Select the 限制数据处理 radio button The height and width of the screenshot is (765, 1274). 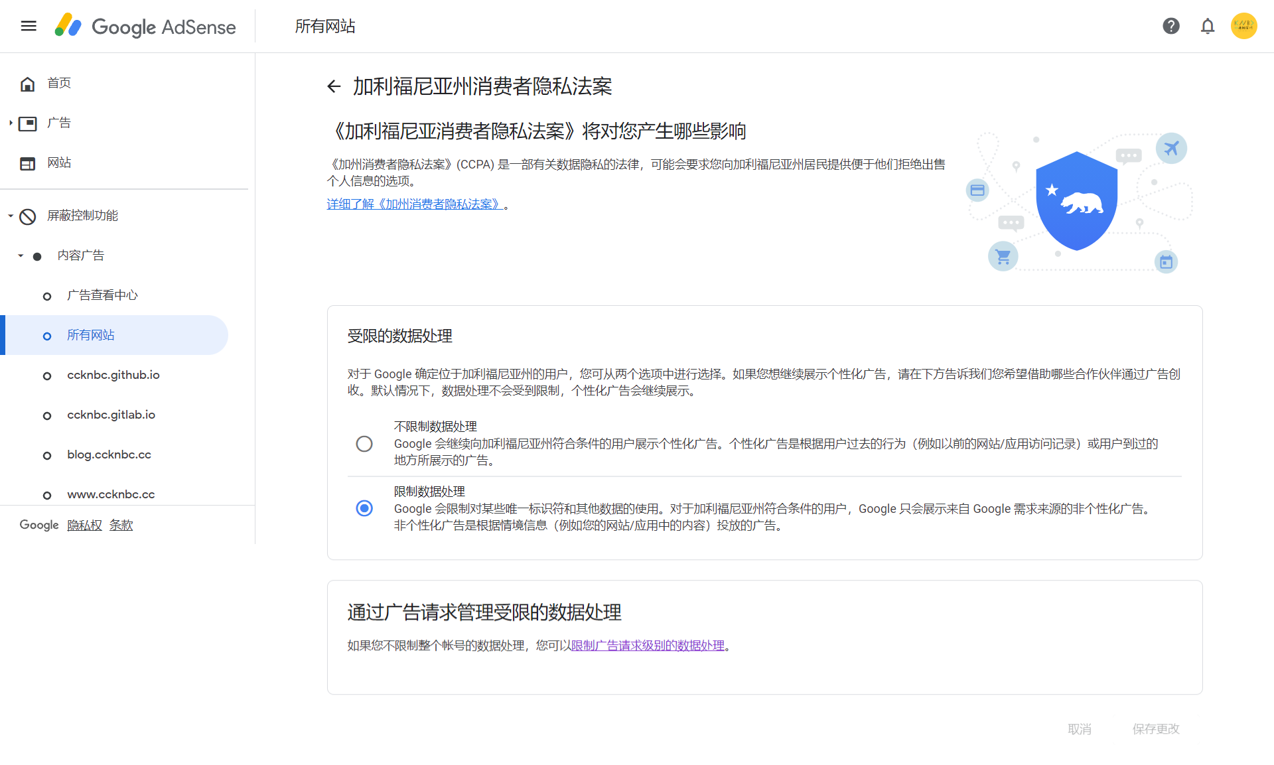pos(364,508)
